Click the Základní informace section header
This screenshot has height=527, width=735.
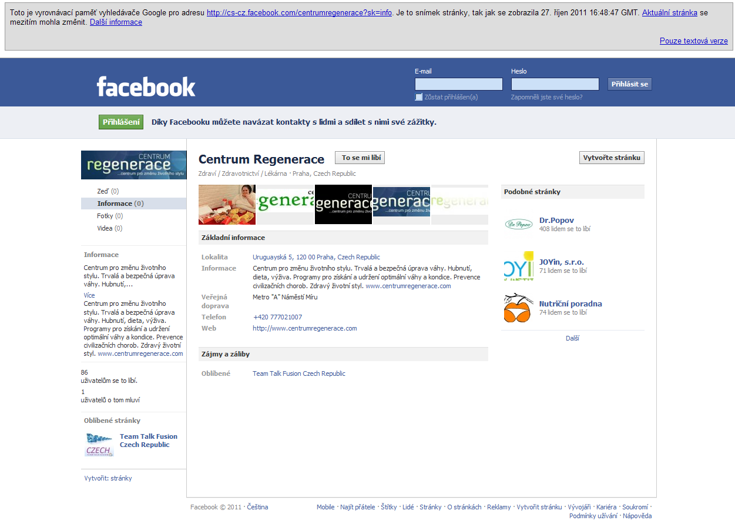click(x=343, y=238)
